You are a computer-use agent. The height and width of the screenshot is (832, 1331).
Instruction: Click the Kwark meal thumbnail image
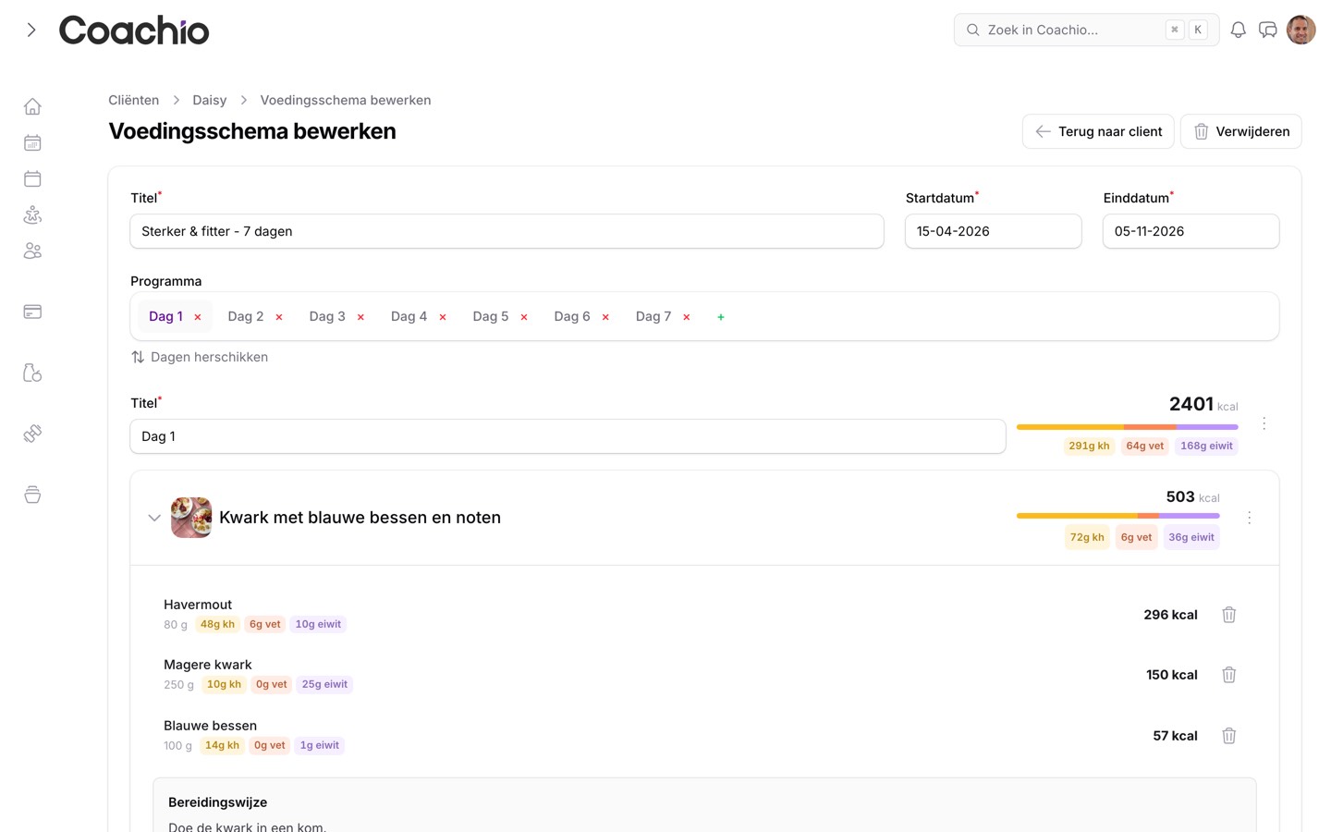coord(191,518)
